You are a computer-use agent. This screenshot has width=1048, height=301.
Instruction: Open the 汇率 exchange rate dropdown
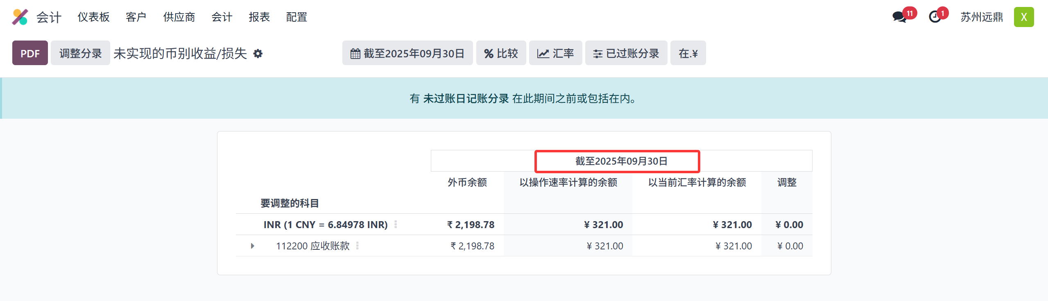[x=555, y=53]
